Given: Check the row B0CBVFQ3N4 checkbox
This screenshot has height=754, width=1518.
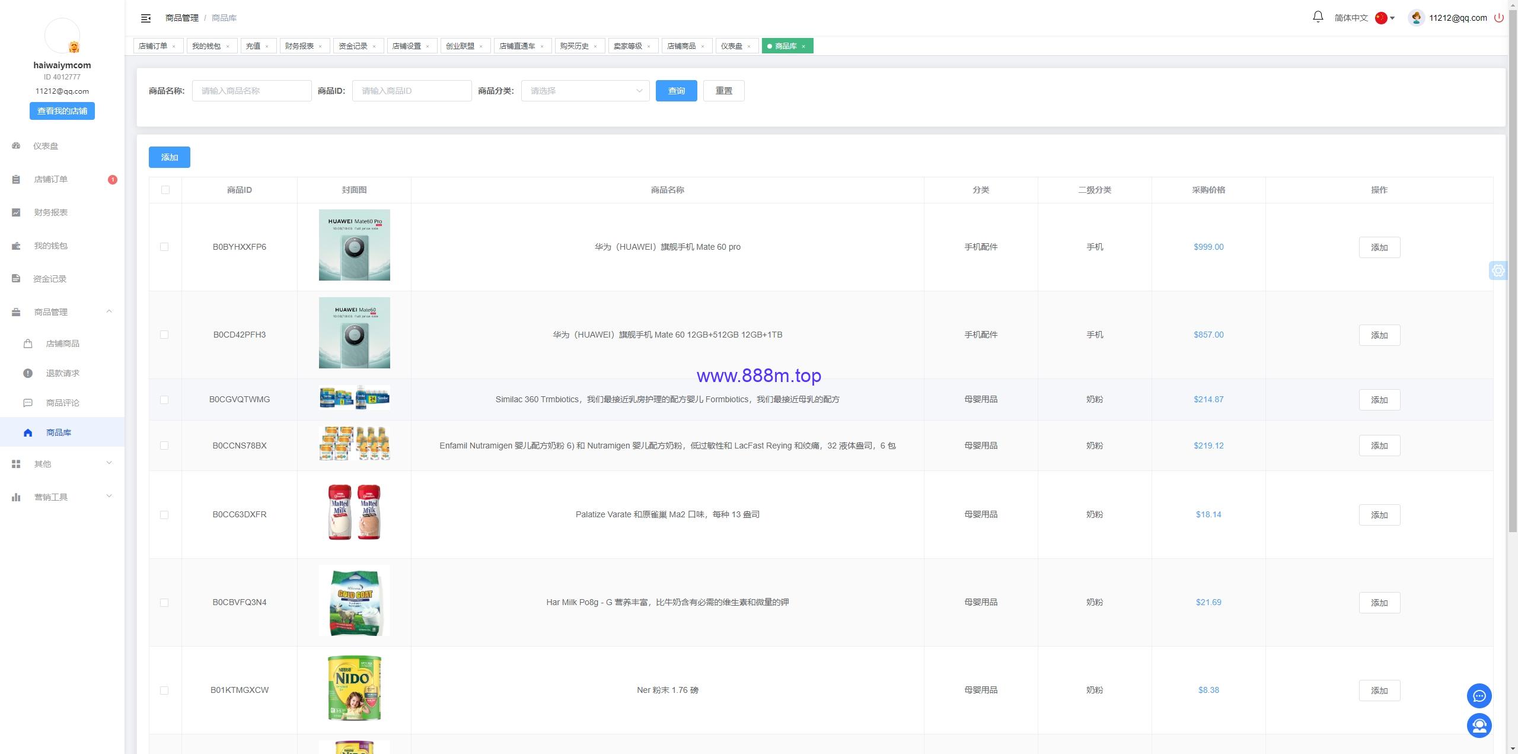Looking at the screenshot, I should 164,603.
